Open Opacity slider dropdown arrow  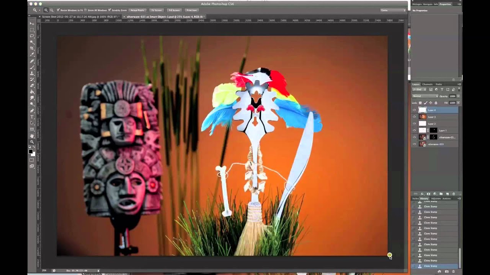point(458,96)
